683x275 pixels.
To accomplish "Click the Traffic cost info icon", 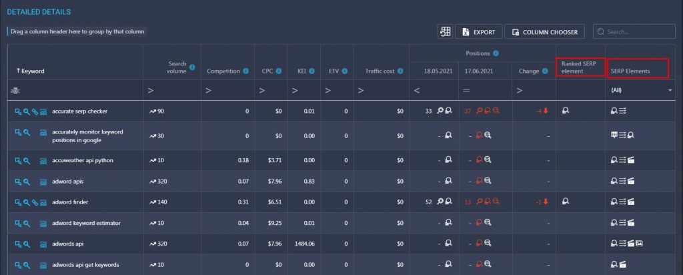I will (x=400, y=71).
